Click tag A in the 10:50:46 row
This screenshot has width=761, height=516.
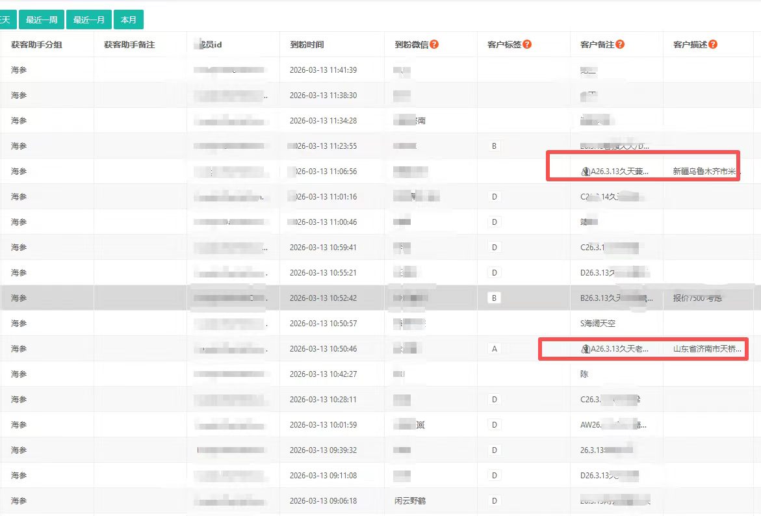[x=494, y=349]
